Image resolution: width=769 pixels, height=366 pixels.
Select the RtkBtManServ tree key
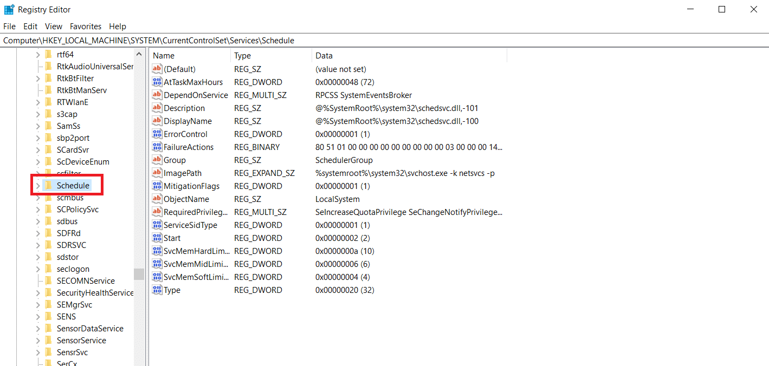(82, 90)
